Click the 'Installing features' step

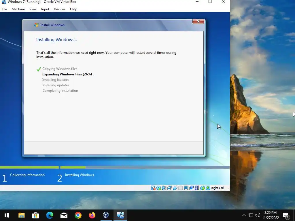pos(56,80)
